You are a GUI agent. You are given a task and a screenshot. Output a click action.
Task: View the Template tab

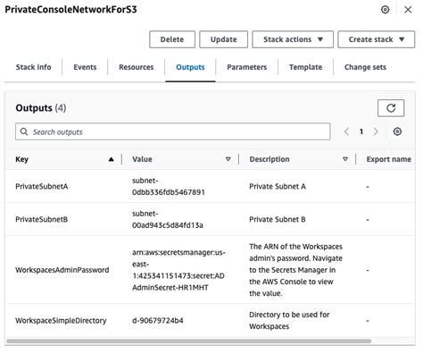tap(305, 67)
